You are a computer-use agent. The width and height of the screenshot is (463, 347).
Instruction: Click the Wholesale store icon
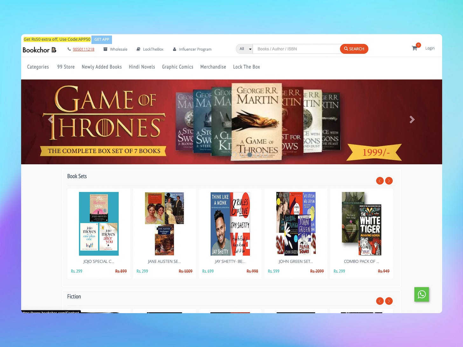click(x=105, y=49)
